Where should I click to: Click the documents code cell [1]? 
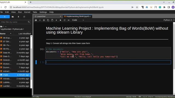(108, 53)
